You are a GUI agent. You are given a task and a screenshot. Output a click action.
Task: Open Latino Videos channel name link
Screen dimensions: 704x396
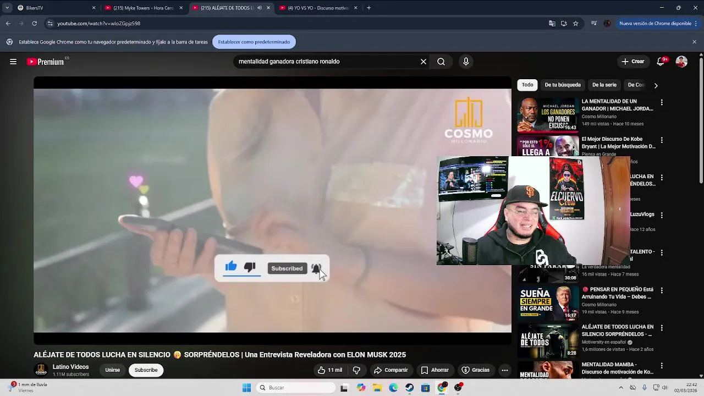pyautogui.click(x=70, y=367)
